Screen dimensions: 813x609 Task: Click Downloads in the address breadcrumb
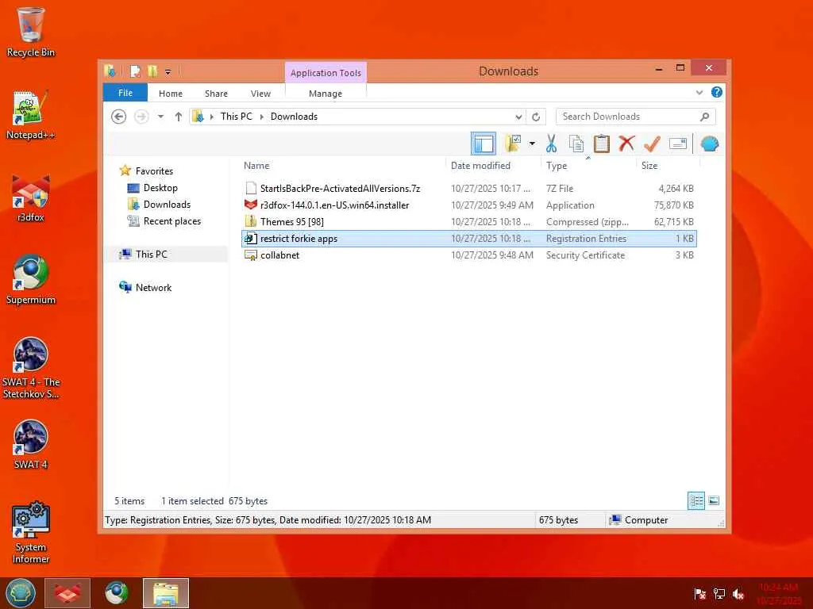coord(294,117)
